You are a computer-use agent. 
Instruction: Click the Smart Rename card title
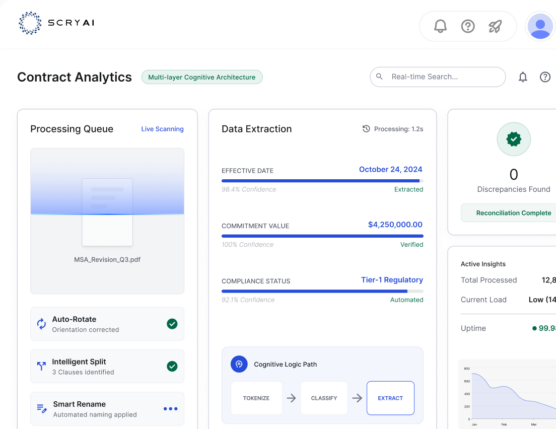pos(80,404)
